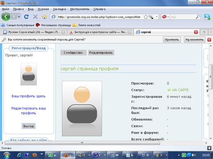
Task: Open the Skype toolbar icon
Action: [x=207, y=17]
